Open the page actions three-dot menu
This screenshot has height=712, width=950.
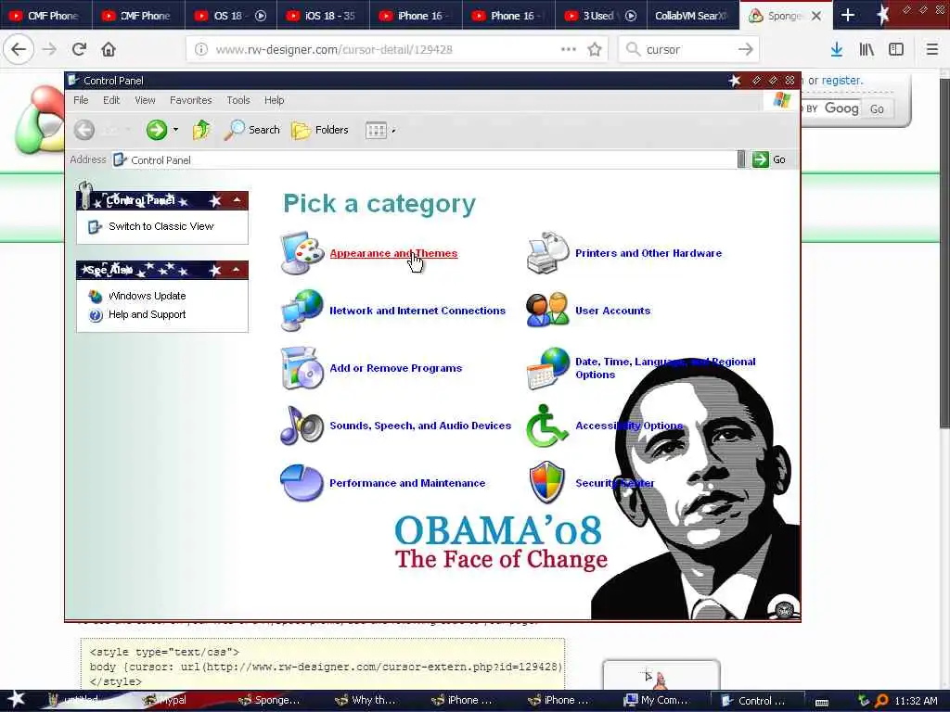click(569, 49)
